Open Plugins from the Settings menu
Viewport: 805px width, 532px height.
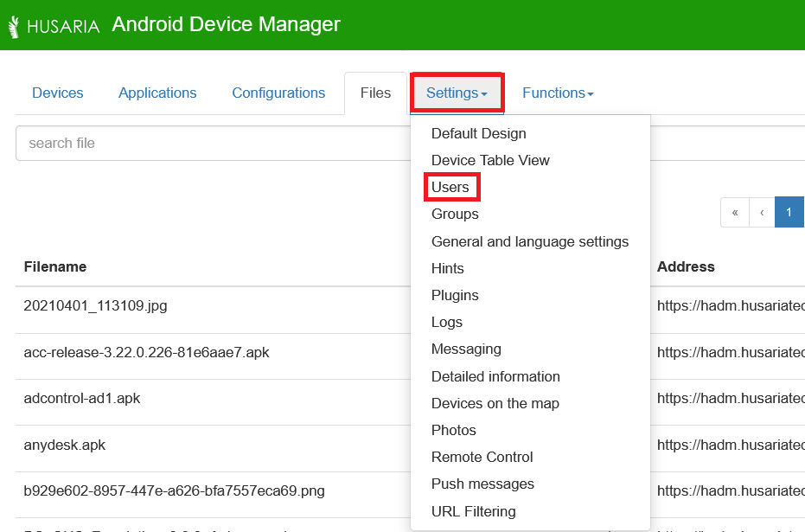pyautogui.click(x=455, y=295)
